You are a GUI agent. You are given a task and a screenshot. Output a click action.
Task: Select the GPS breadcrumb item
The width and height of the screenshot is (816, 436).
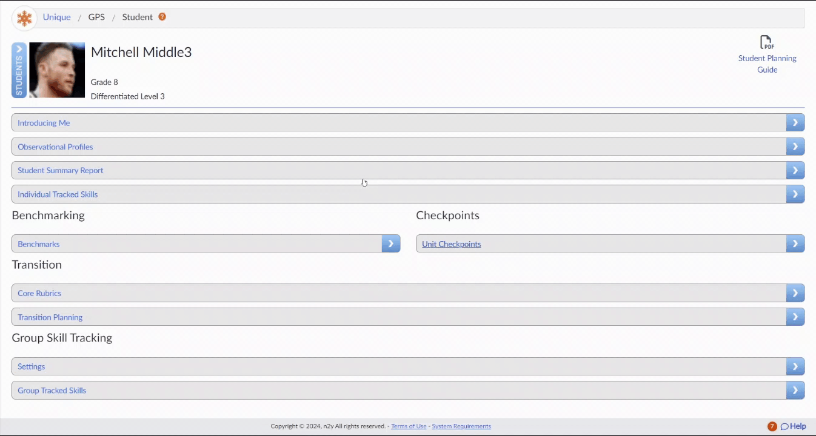[x=96, y=17]
